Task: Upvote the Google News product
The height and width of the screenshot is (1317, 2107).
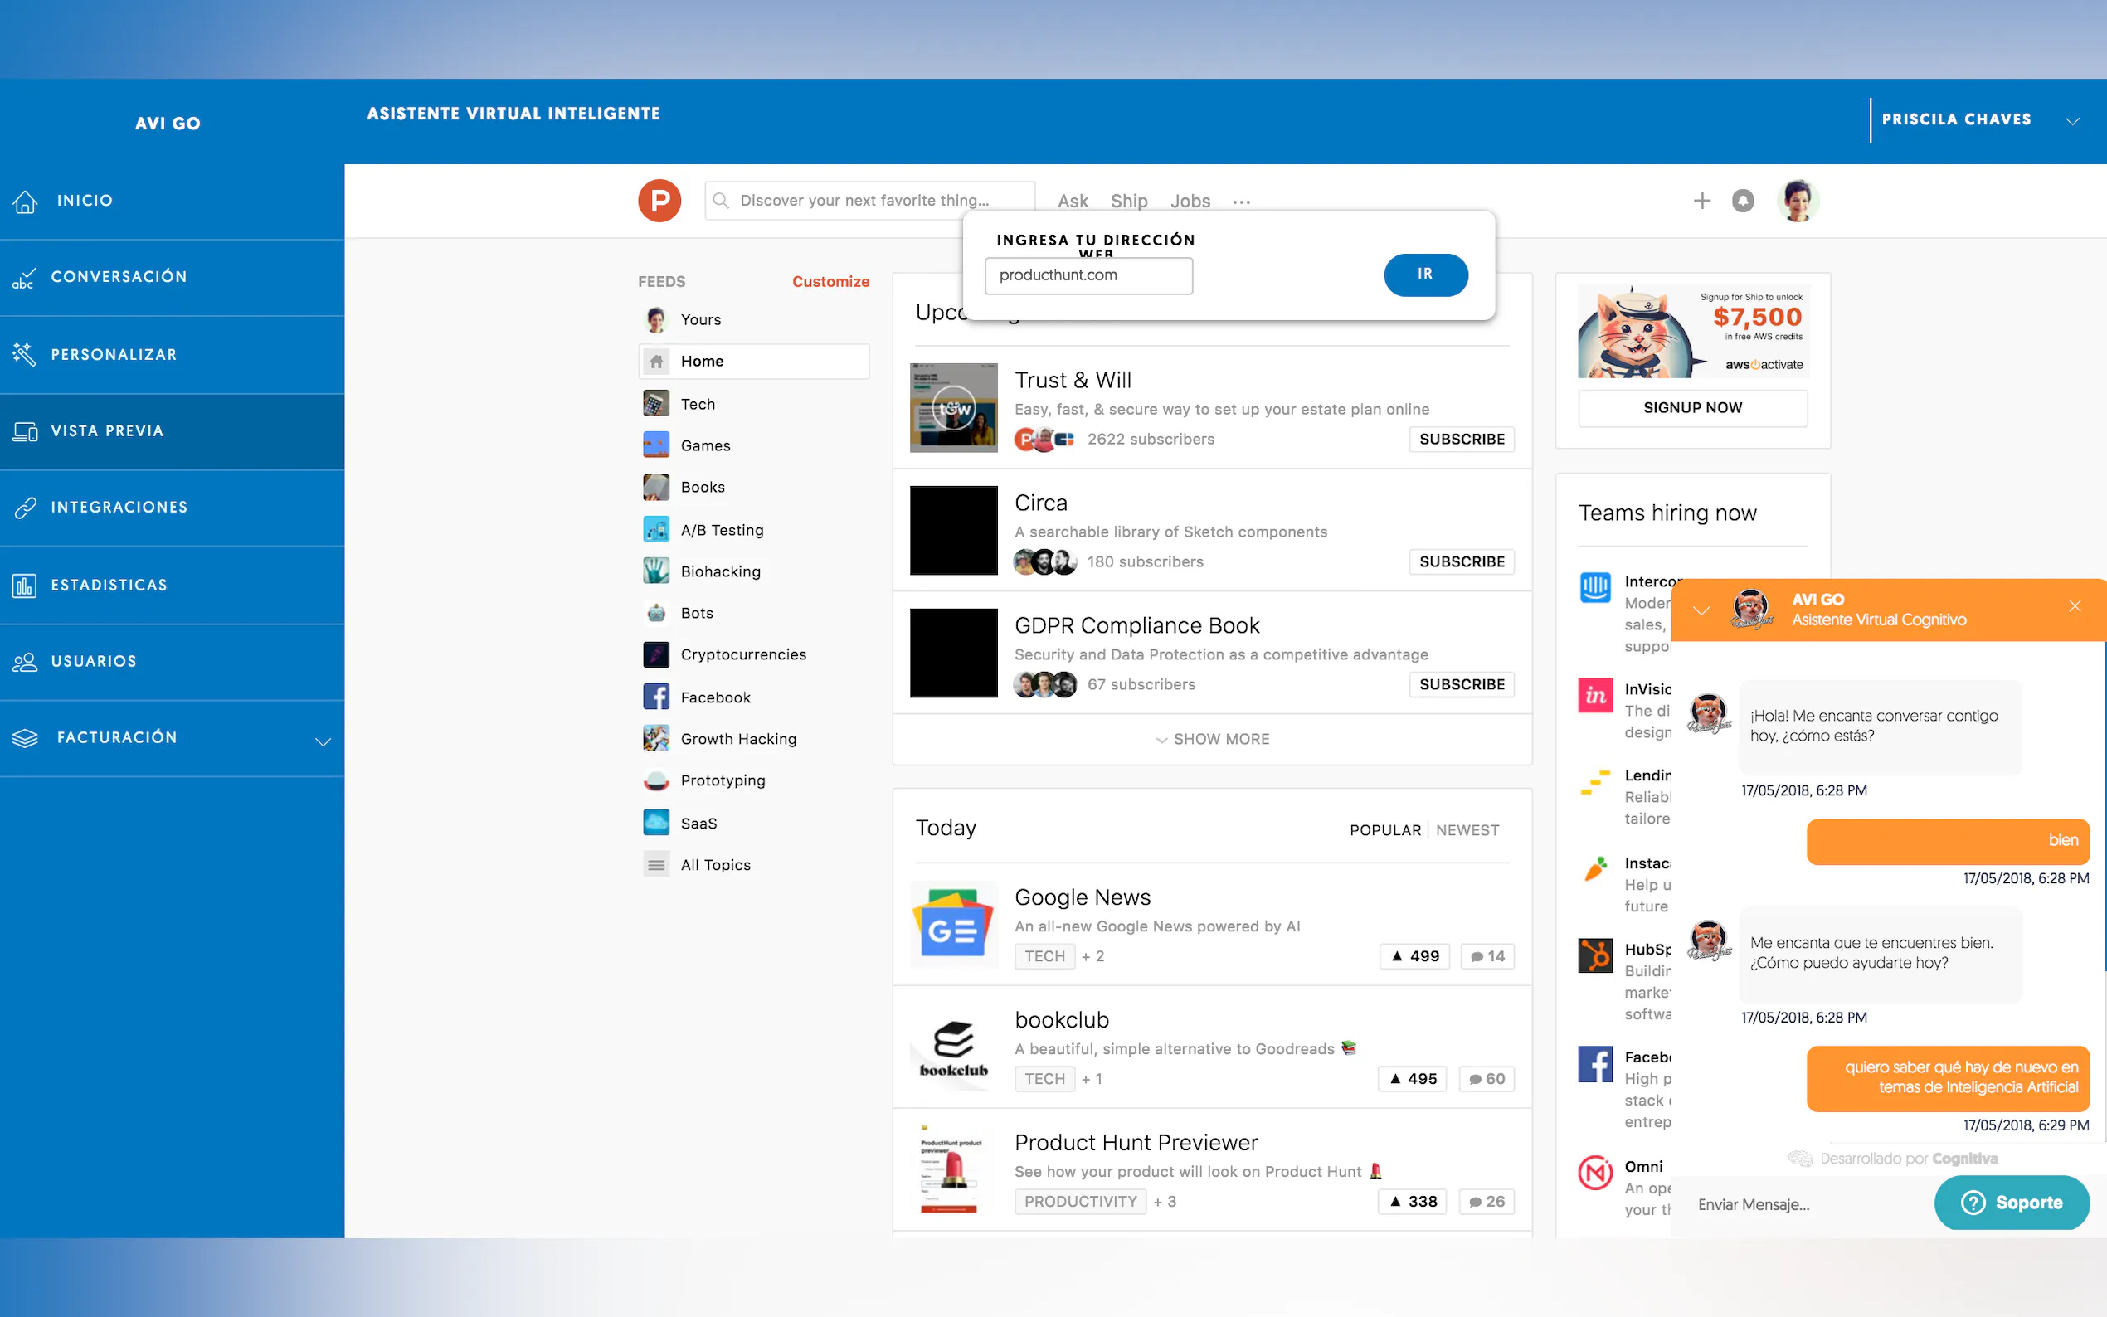Action: pos(1414,955)
